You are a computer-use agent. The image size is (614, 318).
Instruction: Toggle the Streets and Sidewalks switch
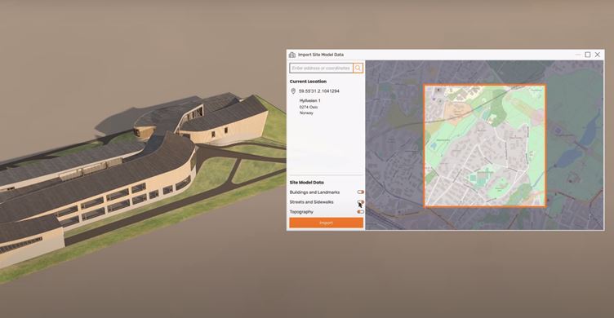tap(361, 202)
